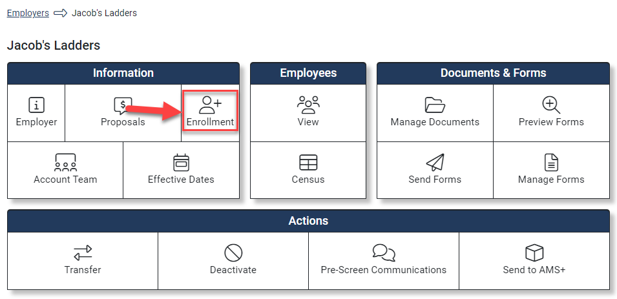The width and height of the screenshot is (617, 299).
Task: Open the Account Team people icon
Action: point(65,163)
